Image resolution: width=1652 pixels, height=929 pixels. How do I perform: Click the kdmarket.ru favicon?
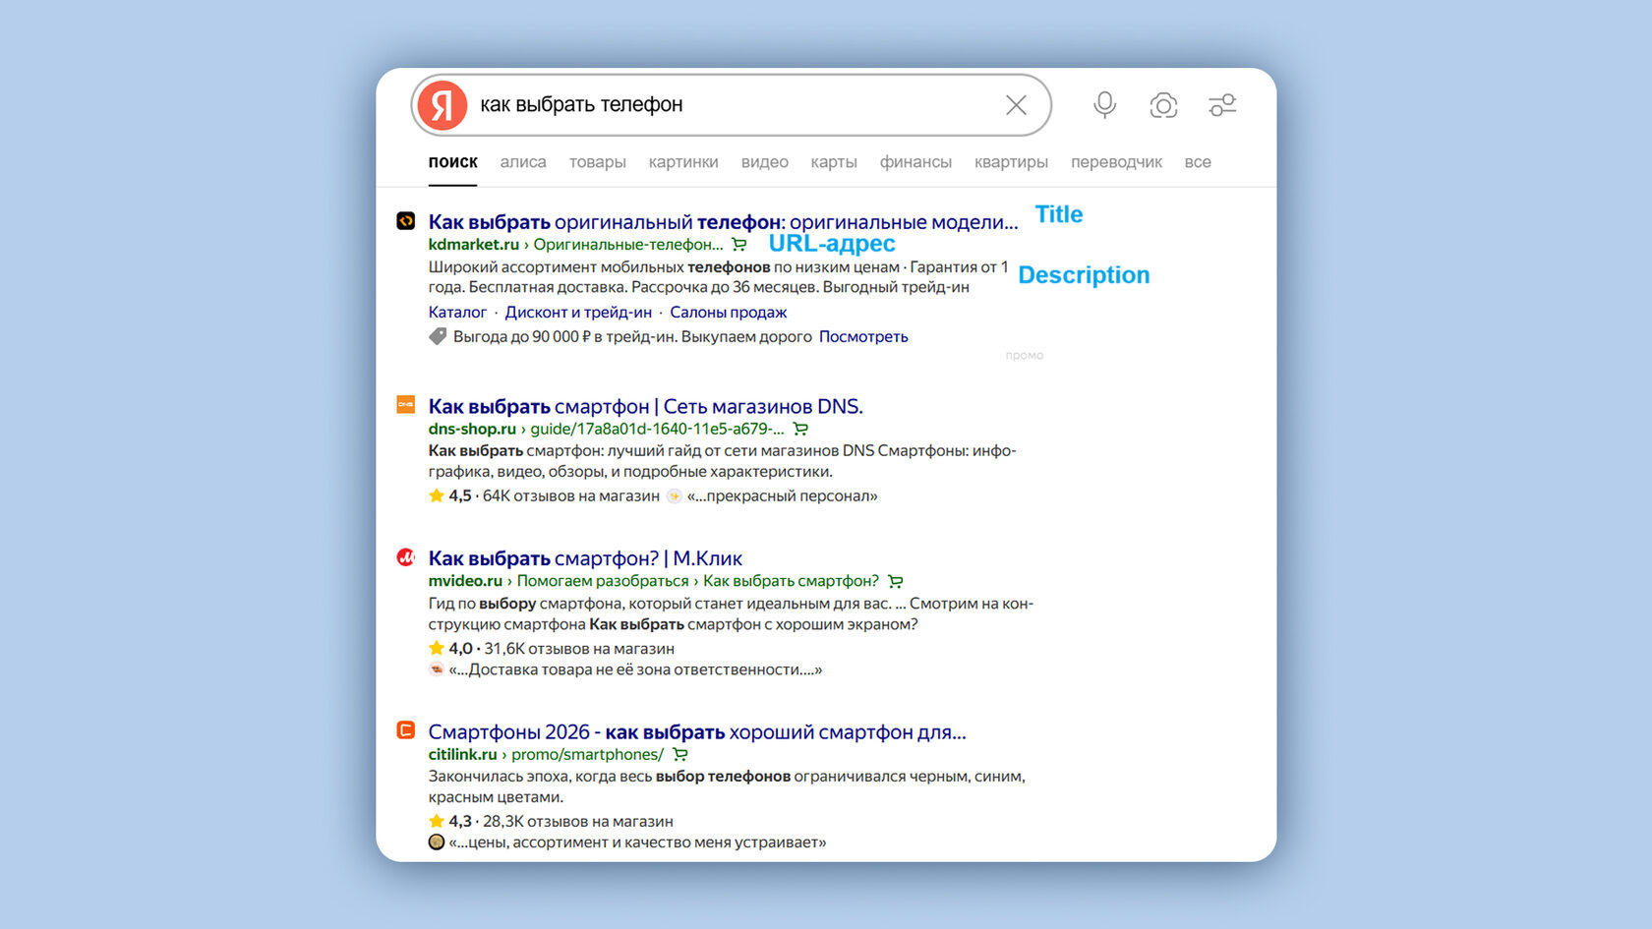click(405, 221)
